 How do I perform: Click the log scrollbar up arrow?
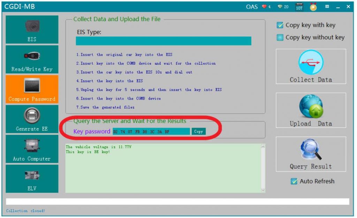tap(263, 146)
